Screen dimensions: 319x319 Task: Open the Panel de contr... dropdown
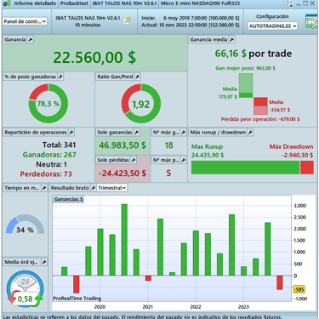[x=25, y=21]
